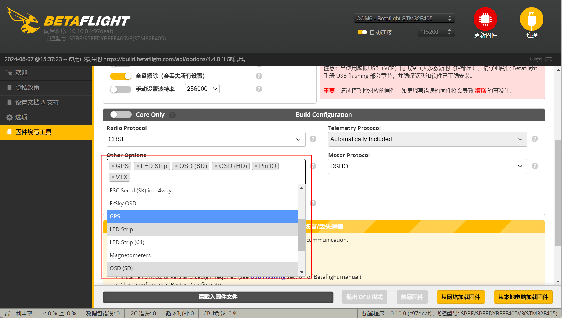Expand the Radio Protocol CRSF dropdown
Viewport: 562px width, 318px height.
click(x=206, y=139)
